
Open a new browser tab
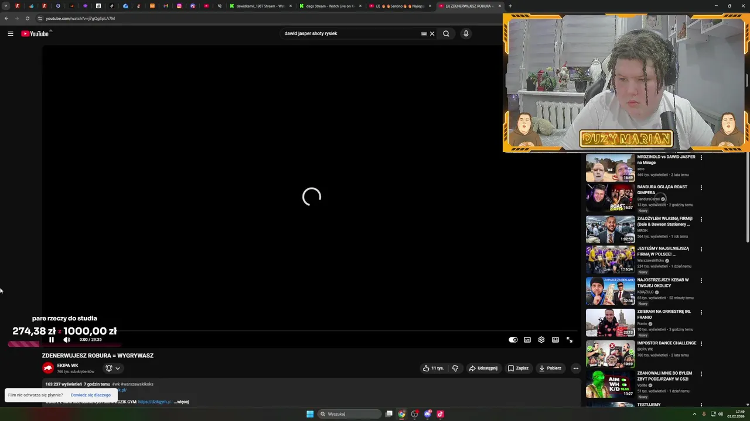(x=510, y=6)
